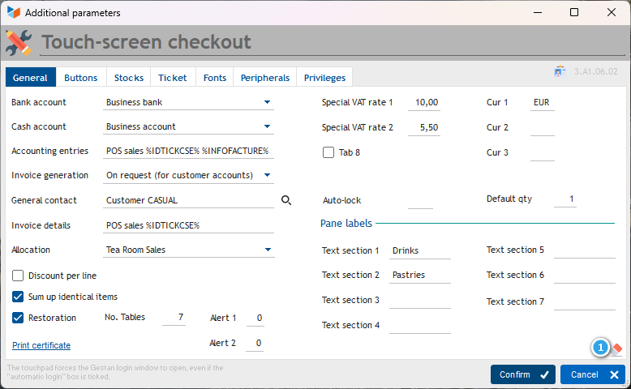Click the eraser icon above Cancel
Viewport: 631px width, 389px height.
616,348
